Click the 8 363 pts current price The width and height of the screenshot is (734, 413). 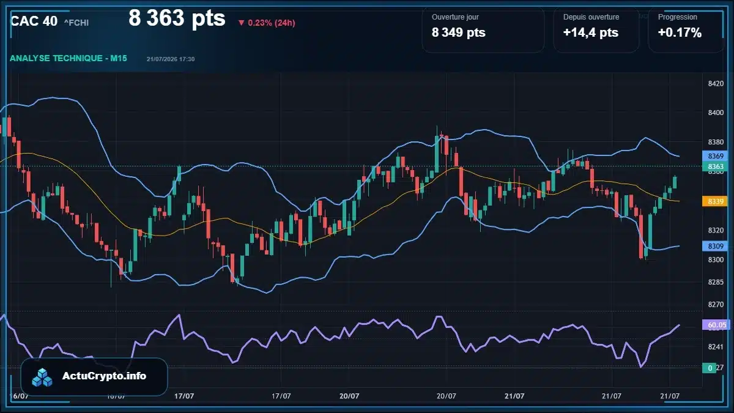pos(177,18)
